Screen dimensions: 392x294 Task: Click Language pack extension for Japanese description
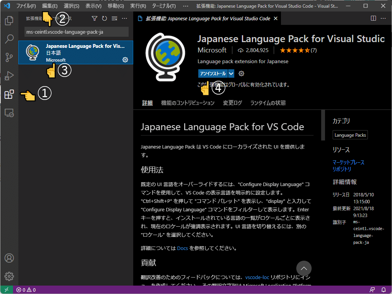(243, 62)
